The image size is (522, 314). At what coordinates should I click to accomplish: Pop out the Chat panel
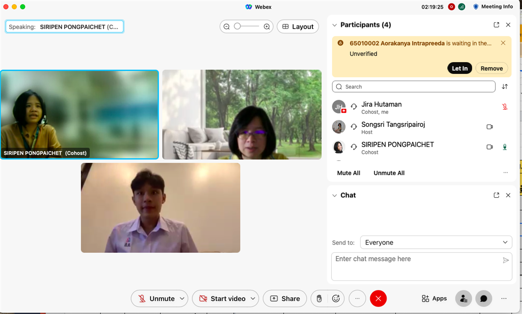[496, 195]
